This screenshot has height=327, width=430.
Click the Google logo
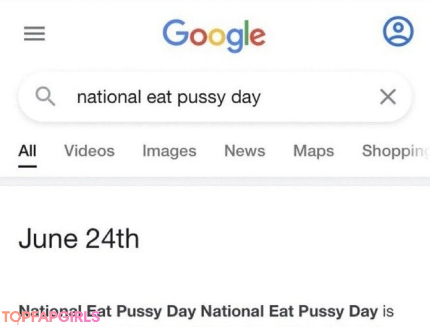coord(214,35)
